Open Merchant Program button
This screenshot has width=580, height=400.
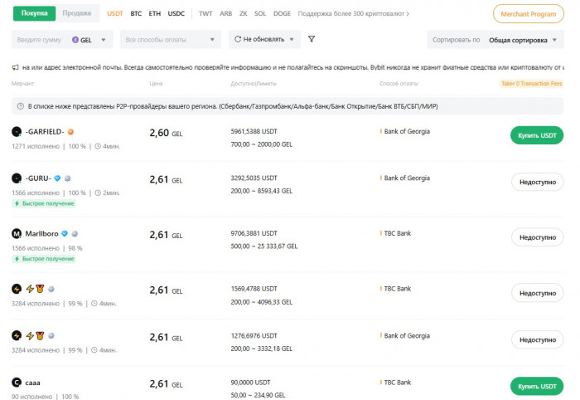529,14
